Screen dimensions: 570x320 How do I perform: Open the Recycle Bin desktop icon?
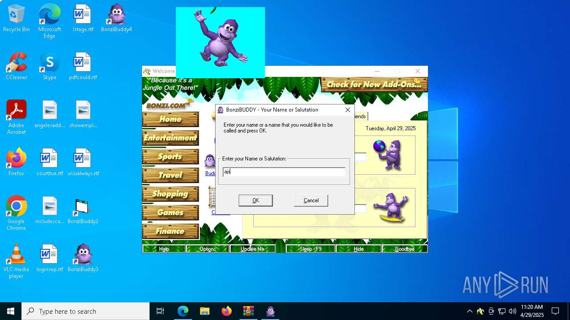(x=16, y=19)
